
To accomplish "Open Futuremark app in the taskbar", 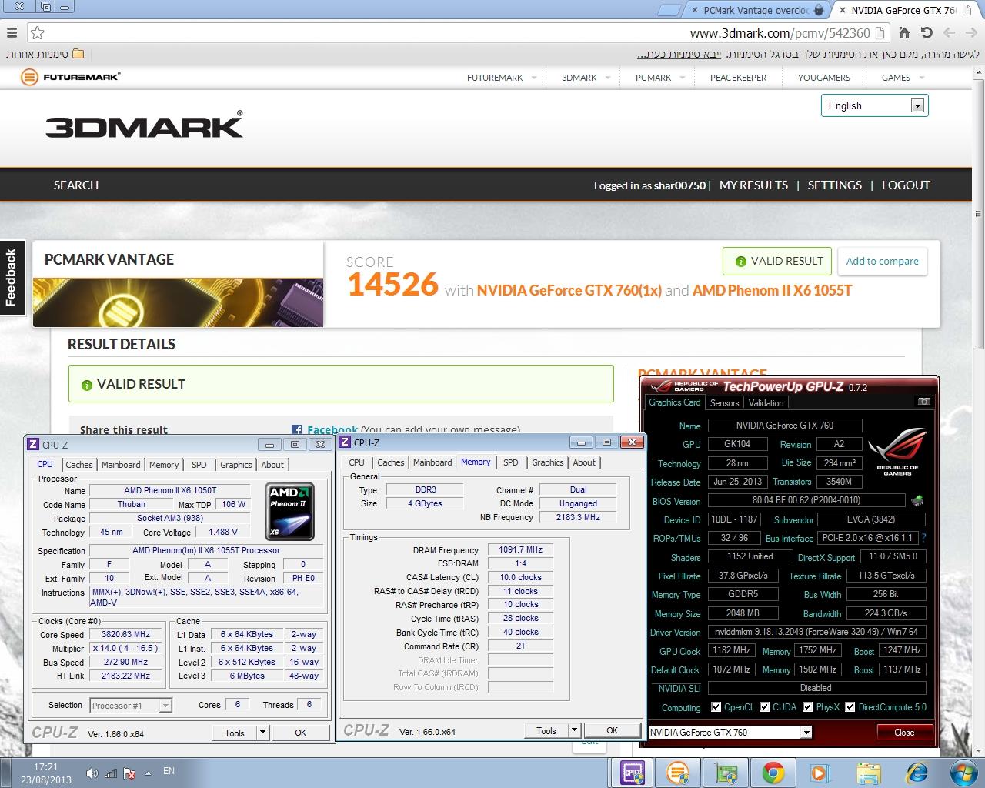I will click(x=678, y=772).
